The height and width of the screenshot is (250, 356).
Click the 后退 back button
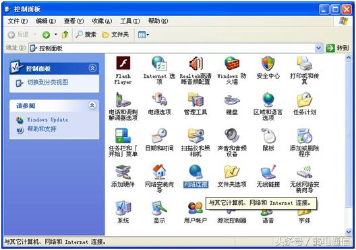coord(18,35)
